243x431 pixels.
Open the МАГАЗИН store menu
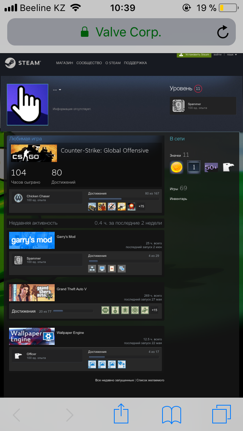click(65, 63)
